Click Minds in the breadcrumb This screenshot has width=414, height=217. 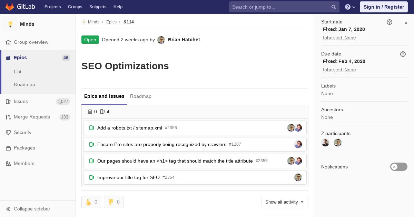point(93,22)
